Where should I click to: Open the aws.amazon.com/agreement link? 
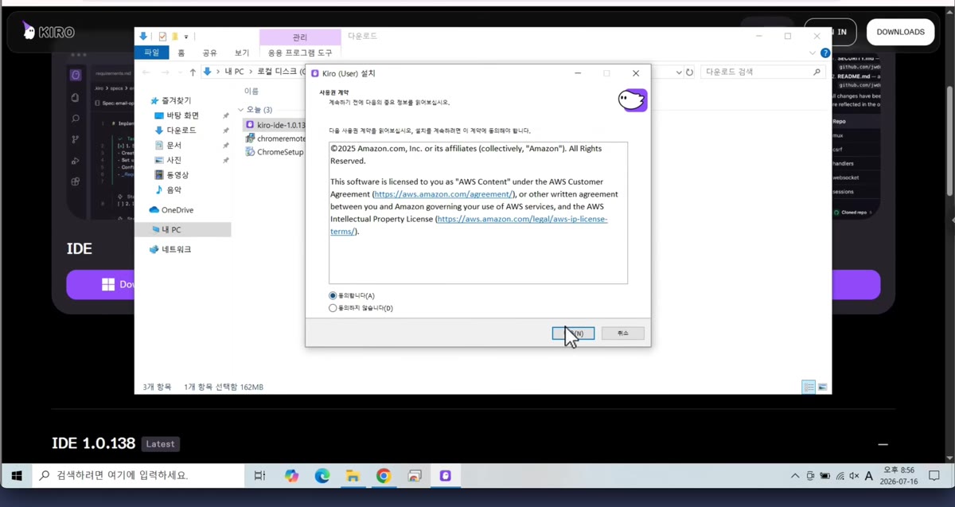pyautogui.click(x=443, y=194)
